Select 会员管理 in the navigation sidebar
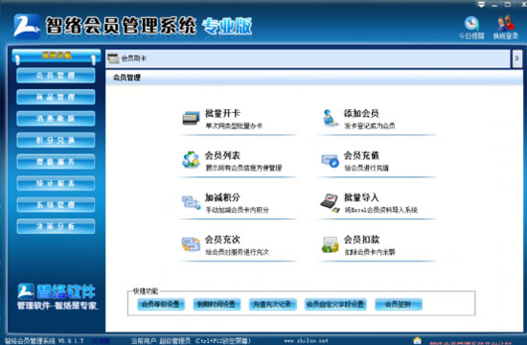 (56, 76)
